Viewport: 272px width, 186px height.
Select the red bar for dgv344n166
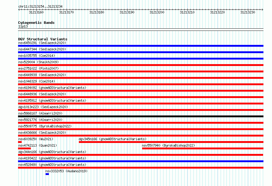tap(141, 155)
